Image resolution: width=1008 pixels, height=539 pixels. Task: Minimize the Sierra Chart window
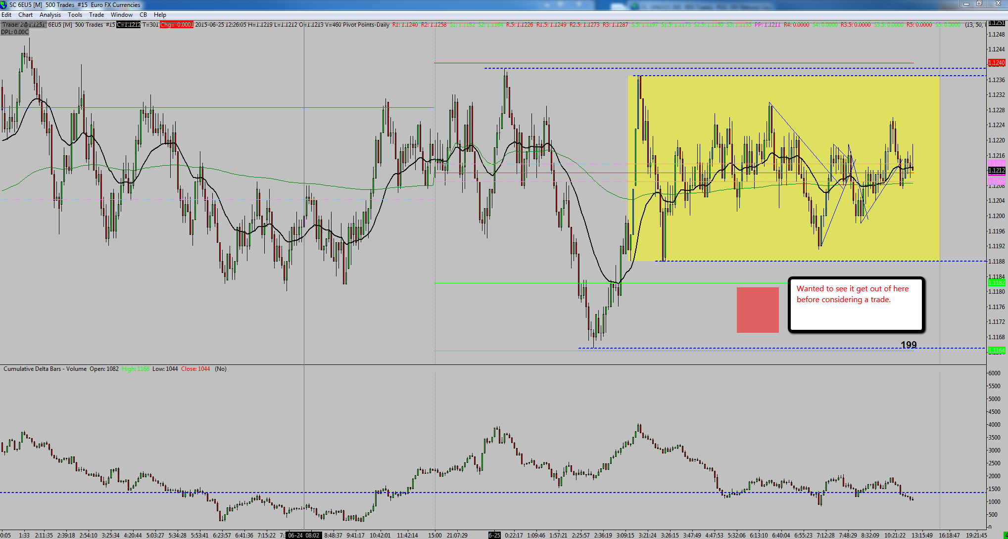[966, 4]
